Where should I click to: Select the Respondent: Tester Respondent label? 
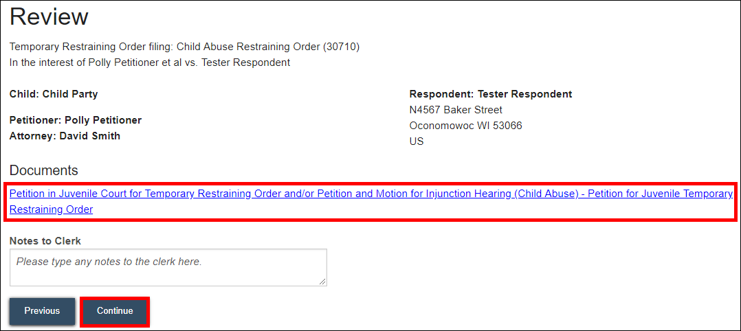coord(490,94)
